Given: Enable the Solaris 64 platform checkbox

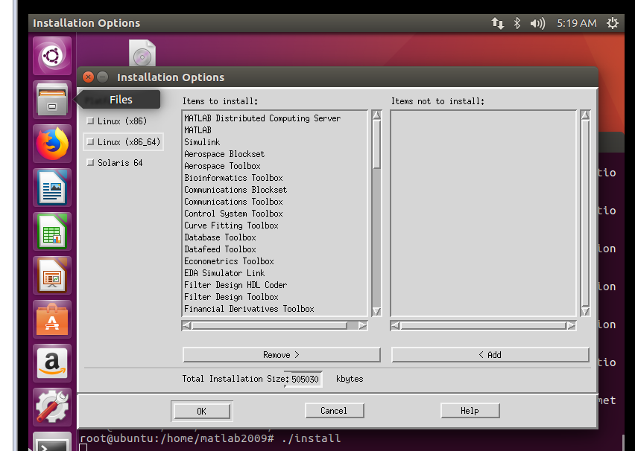Looking at the screenshot, I should point(90,162).
